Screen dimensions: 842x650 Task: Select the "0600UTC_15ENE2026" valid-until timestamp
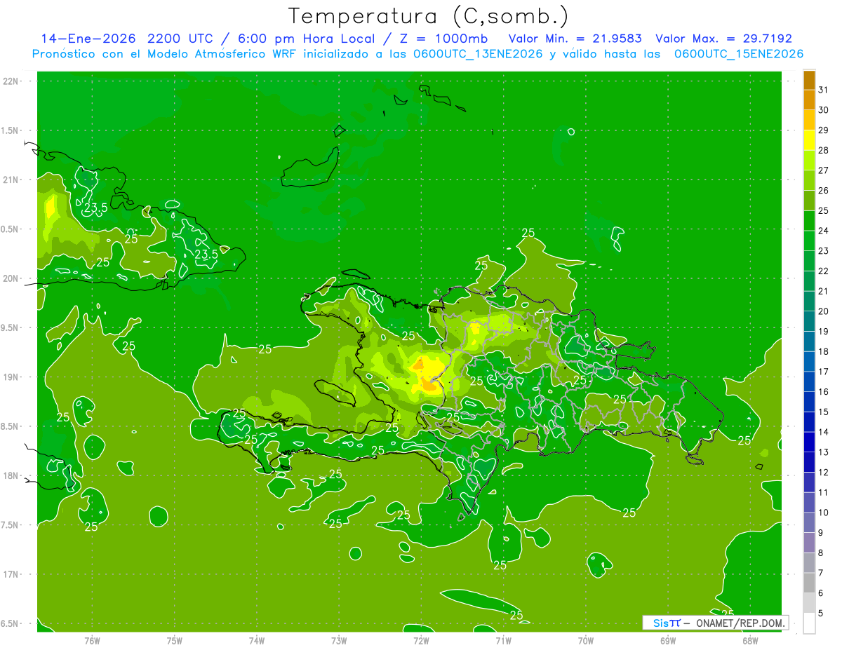(739, 54)
